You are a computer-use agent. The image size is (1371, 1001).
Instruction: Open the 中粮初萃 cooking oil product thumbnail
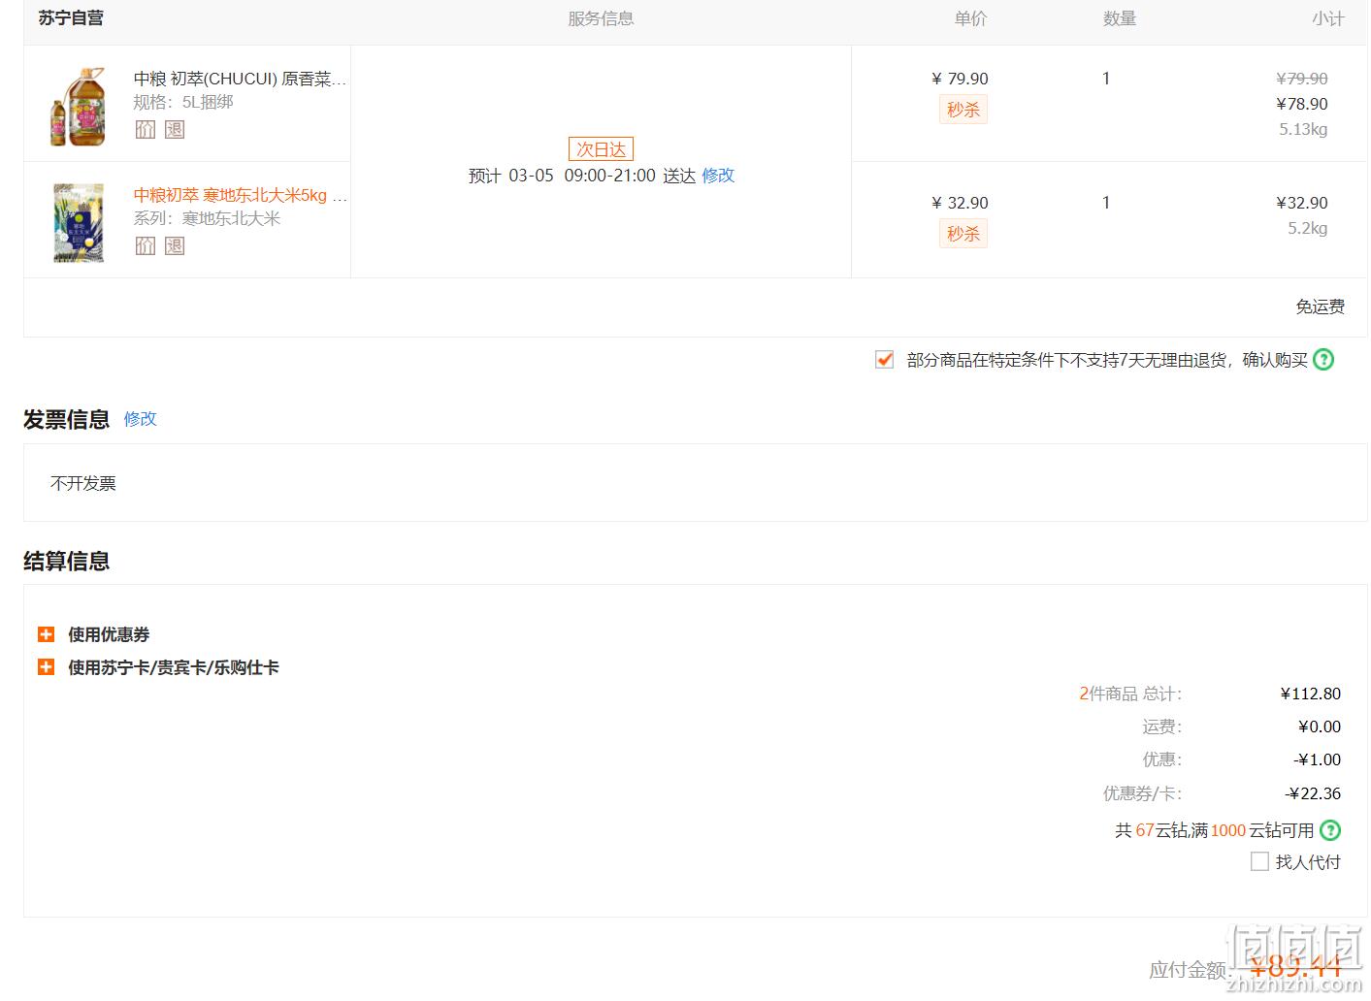pos(78,105)
